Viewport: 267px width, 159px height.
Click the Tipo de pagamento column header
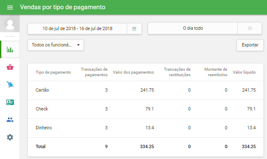click(x=53, y=72)
